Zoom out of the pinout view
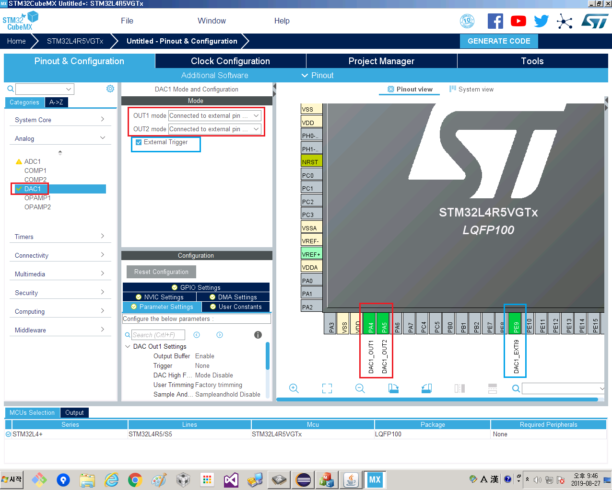Screen dimensions: 612x490 tap(360, 388)
